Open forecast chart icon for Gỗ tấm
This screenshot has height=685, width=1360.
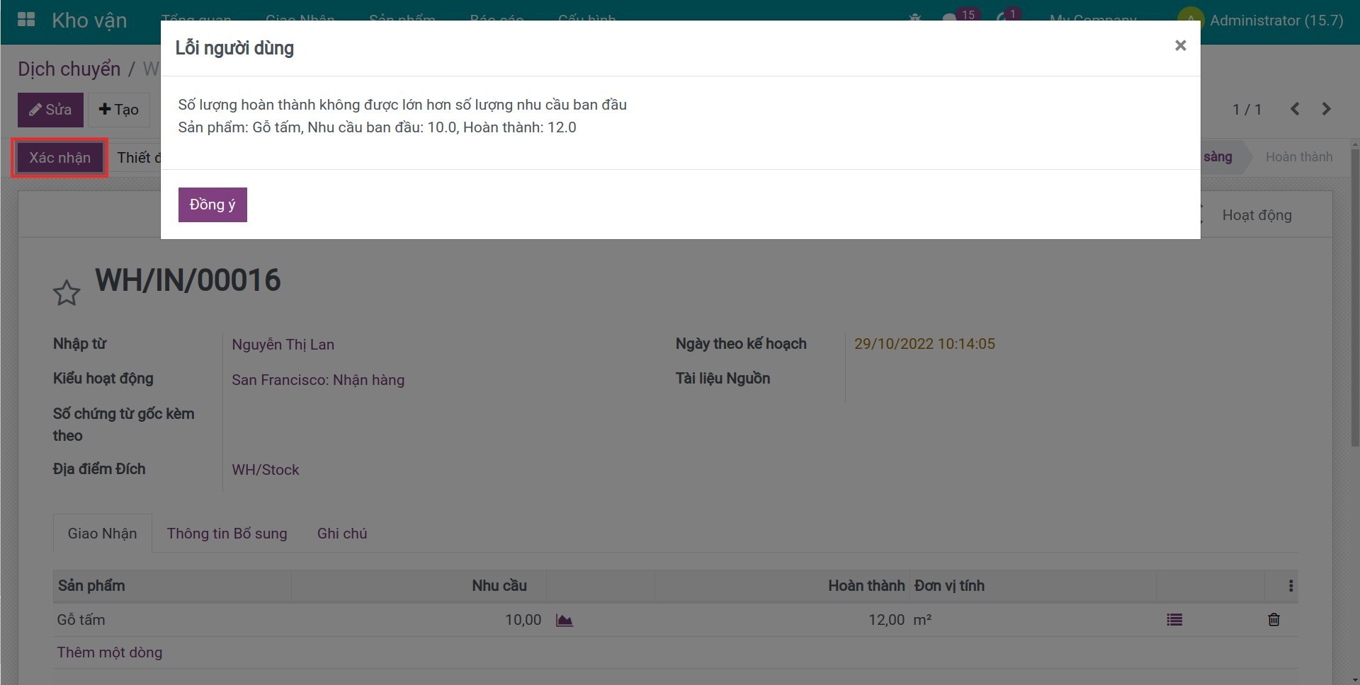[x=564, y=620]
